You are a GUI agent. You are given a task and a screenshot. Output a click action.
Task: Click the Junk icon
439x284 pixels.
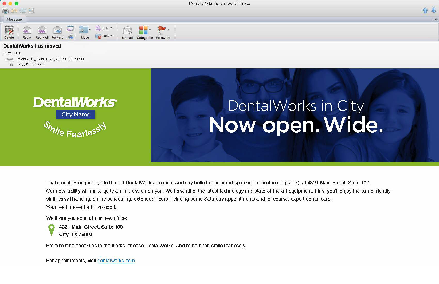[98, 36]
